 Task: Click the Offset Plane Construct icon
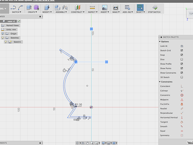[78, 7]
